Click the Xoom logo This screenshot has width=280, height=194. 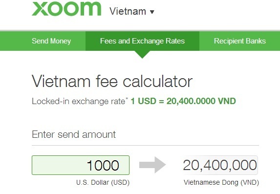(66, 8)
